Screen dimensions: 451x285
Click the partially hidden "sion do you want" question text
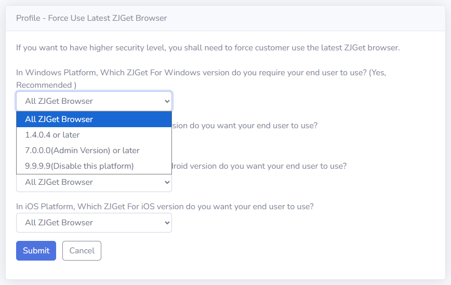click(x=245, y=126)
